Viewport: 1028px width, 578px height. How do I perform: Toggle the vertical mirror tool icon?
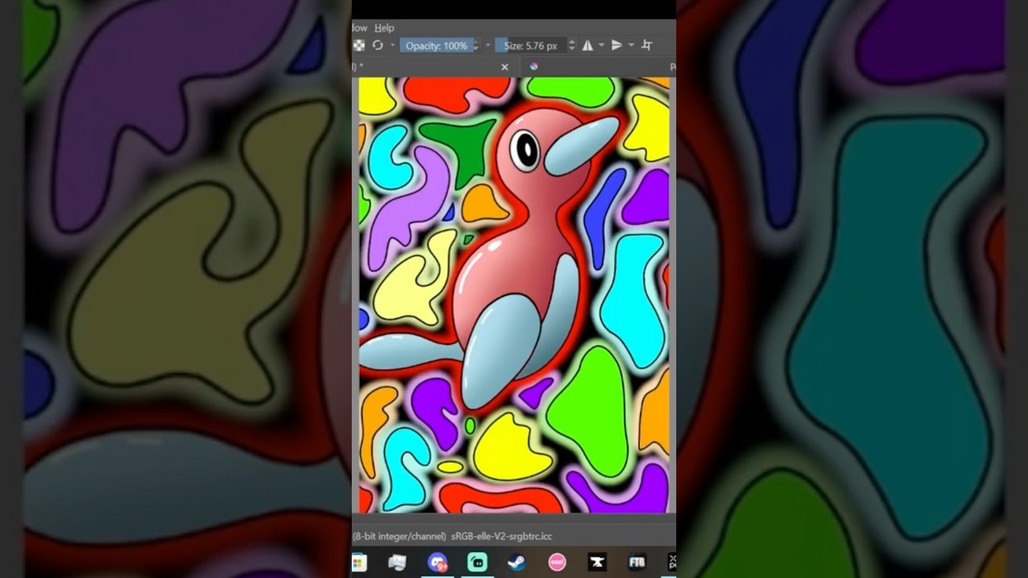point(617,46)
